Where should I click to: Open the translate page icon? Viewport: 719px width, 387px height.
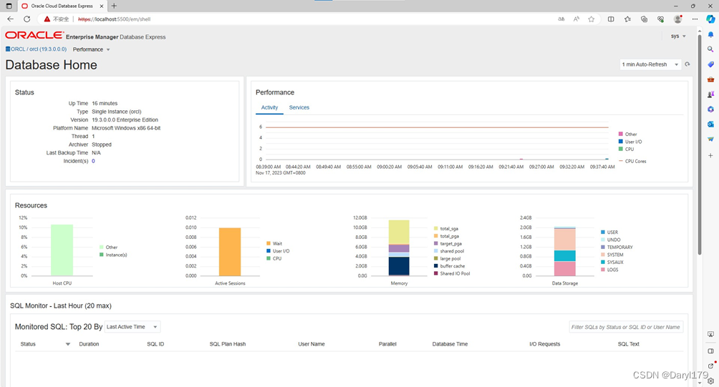coord(561,19)
